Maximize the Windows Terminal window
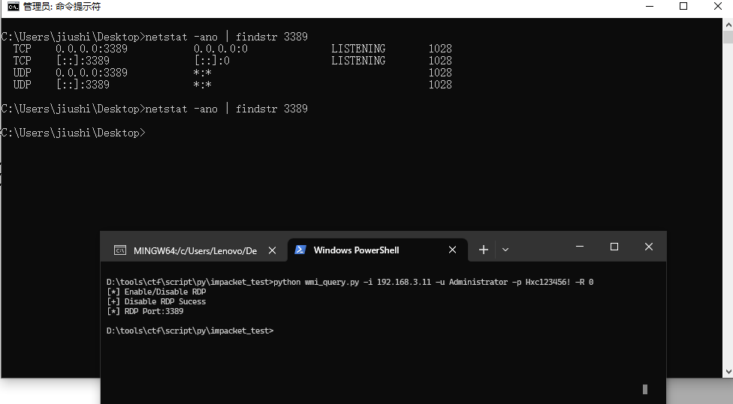Screen dimensions: 733x404 tap(614, 247)
